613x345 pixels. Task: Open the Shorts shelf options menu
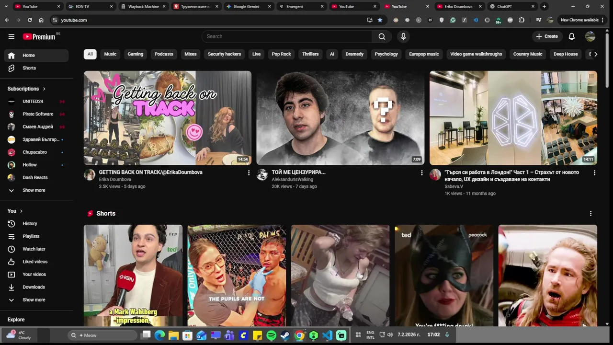[590, 213]
